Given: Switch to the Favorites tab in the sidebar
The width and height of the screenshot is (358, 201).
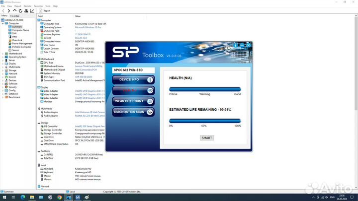Looking at the screenshot, I should pos(14,16).
